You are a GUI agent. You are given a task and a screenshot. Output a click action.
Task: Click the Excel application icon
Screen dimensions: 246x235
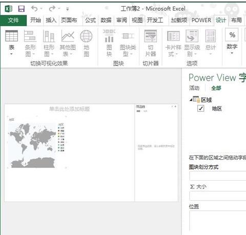tap(9, 9)
